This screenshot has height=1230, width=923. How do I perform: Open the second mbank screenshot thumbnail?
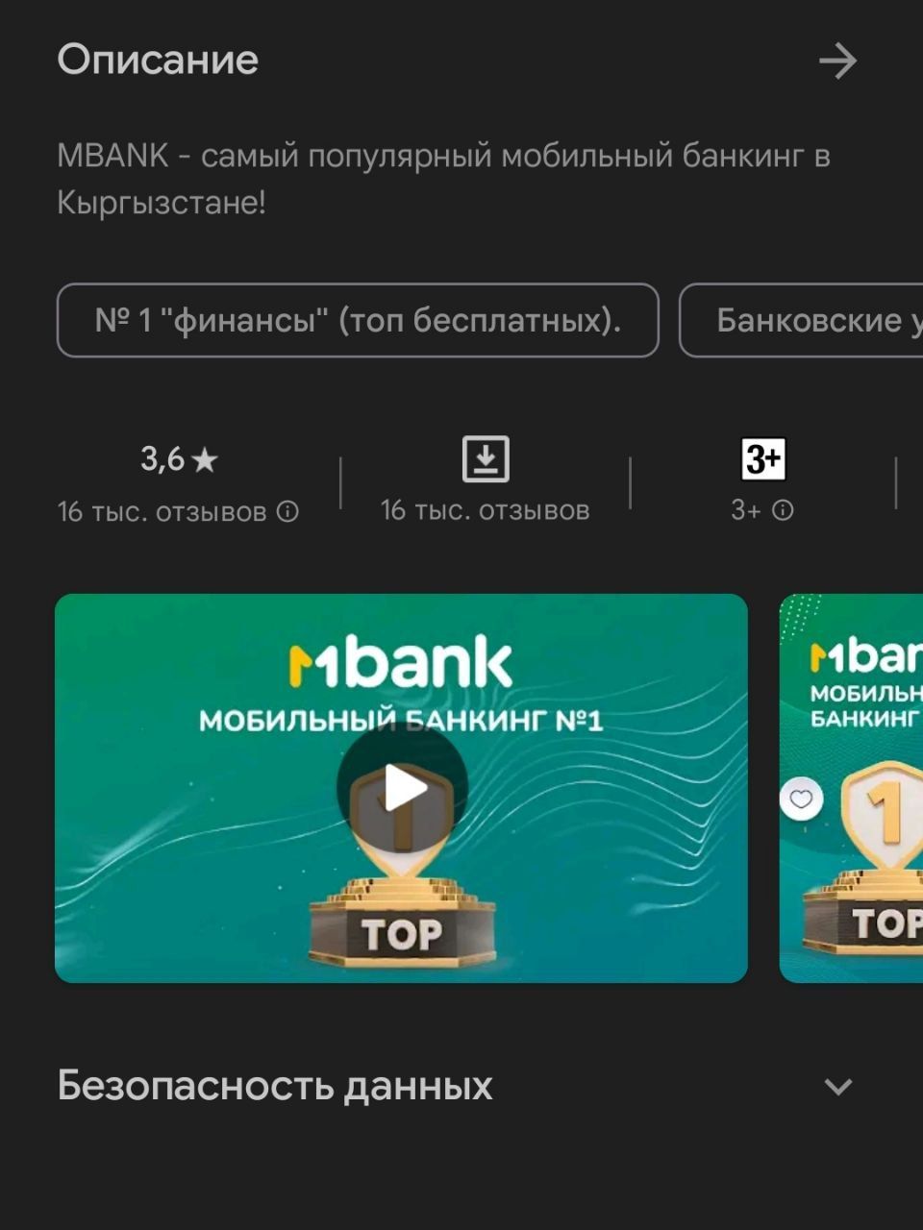[851, 788]
